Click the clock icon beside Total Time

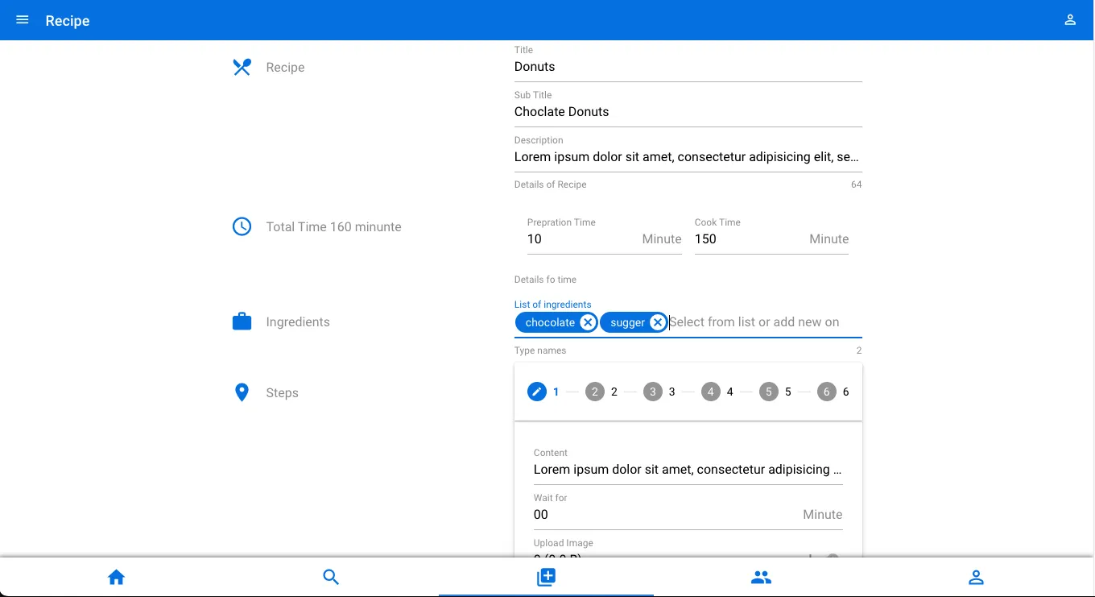[242, 226]
